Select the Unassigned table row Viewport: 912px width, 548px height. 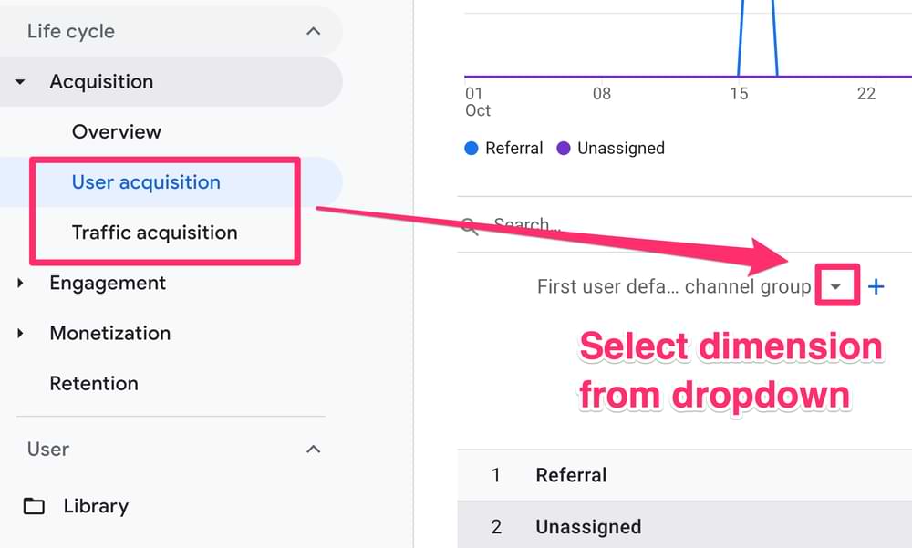click(685, 524)
